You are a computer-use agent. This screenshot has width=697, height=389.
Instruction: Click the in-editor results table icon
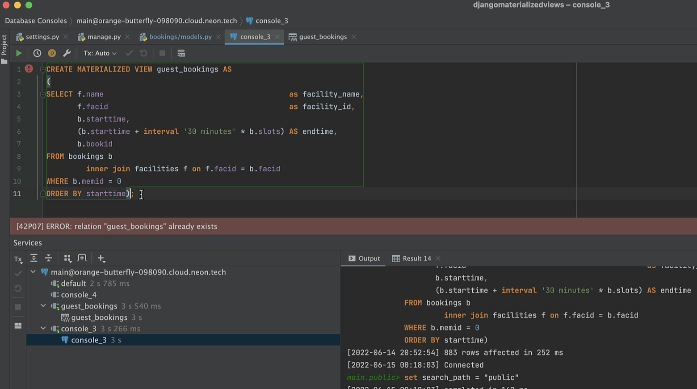181,53
